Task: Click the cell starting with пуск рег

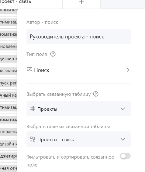Action: (x=9, y=83)
